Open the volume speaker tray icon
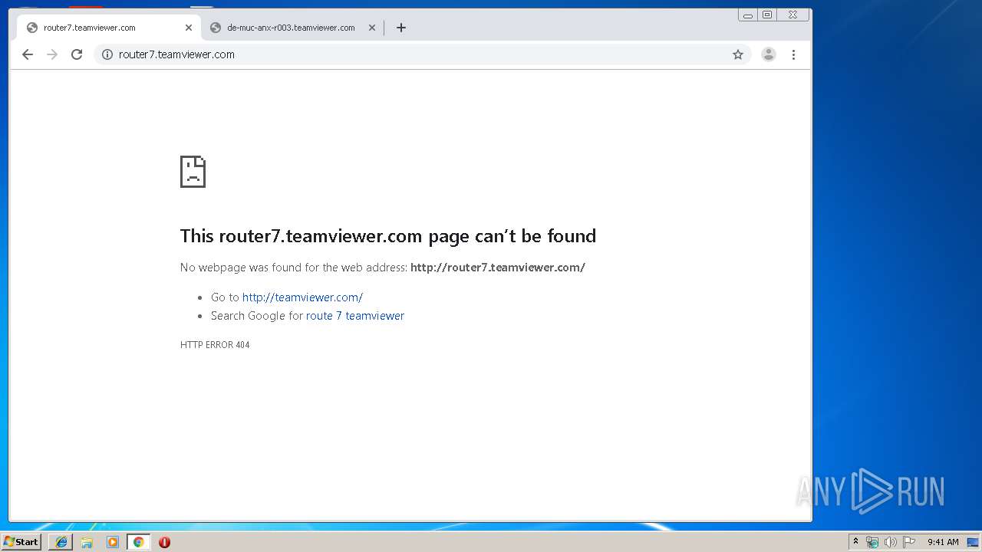Image resolution: width=982 pixels, height=552 pixels. 890,542
